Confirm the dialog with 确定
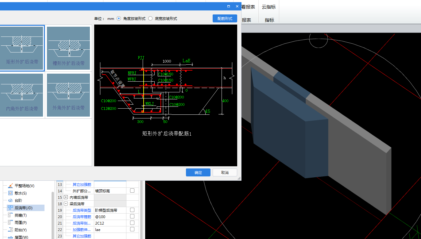 click(198, 172)
